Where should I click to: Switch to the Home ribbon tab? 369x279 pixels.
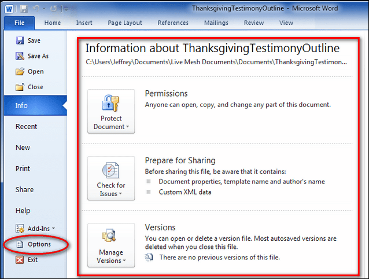tap(53, 23)
